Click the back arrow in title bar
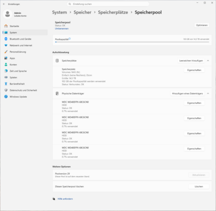This screenshot has height=211, width=216. (x=4, y=4)
